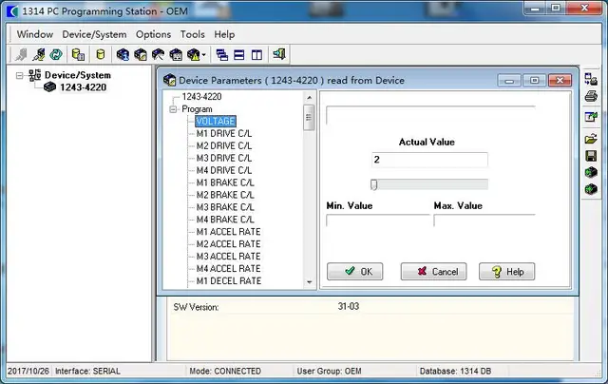The image size is (608, 384).
Task: Click the single yellow database cylinder icon
Action: point(101,55)
